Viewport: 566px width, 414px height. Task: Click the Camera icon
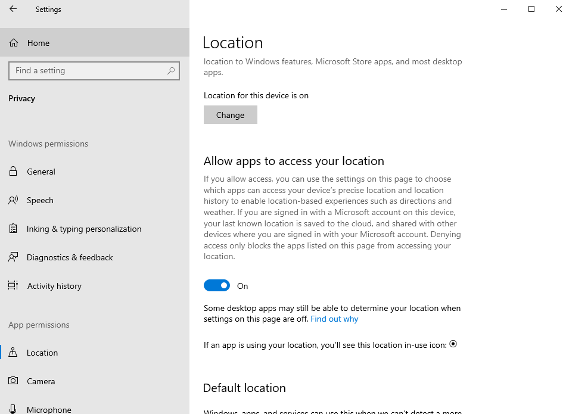pos(13,381)
